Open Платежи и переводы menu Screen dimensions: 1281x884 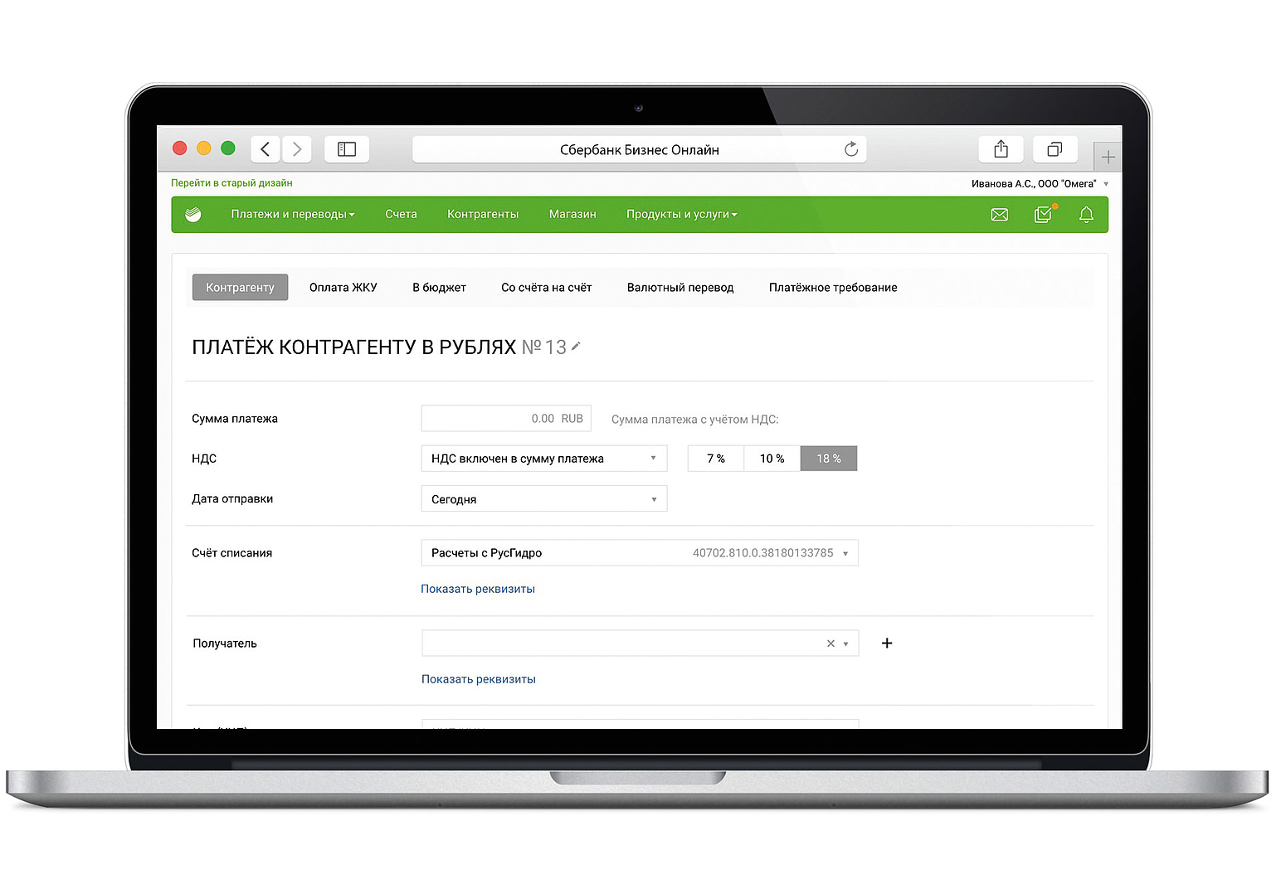292,215
